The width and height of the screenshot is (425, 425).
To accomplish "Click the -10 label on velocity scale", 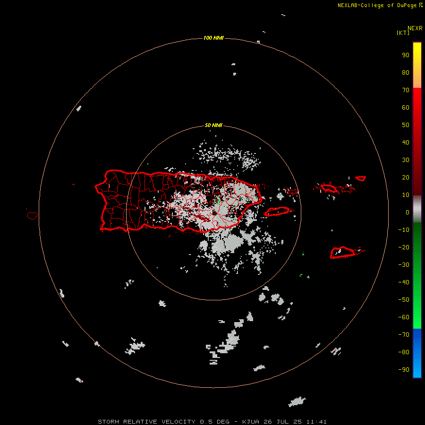I will coord(404,230).
